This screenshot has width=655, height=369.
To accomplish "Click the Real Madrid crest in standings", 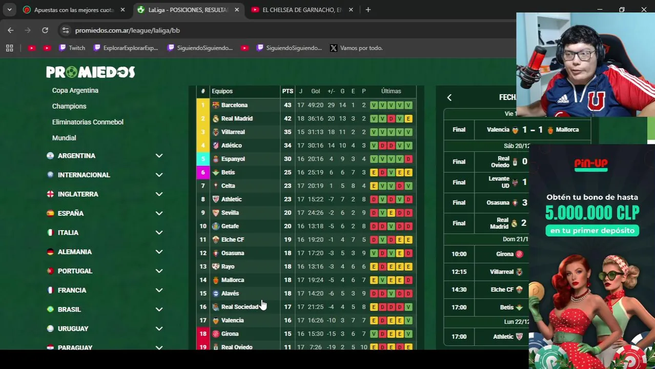I will coord(216,118).
